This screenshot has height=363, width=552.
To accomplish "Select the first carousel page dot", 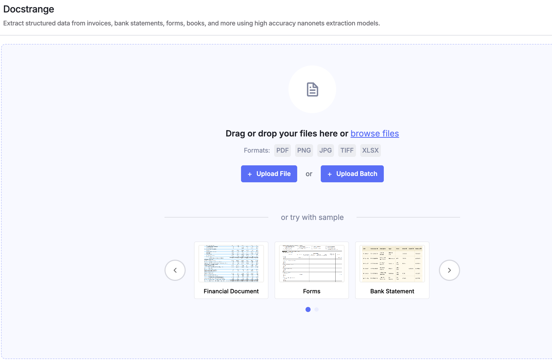I will click(308, 309).
